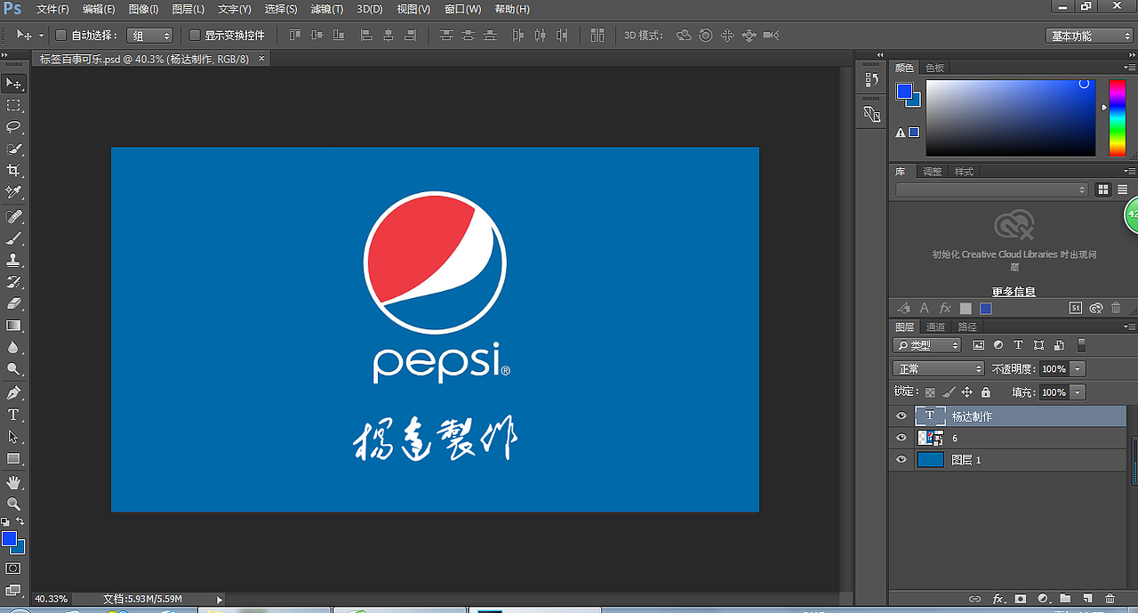1138x613 pixels.
Task: Toggle Quick Mask mode
Action: (x=13, y=568)
